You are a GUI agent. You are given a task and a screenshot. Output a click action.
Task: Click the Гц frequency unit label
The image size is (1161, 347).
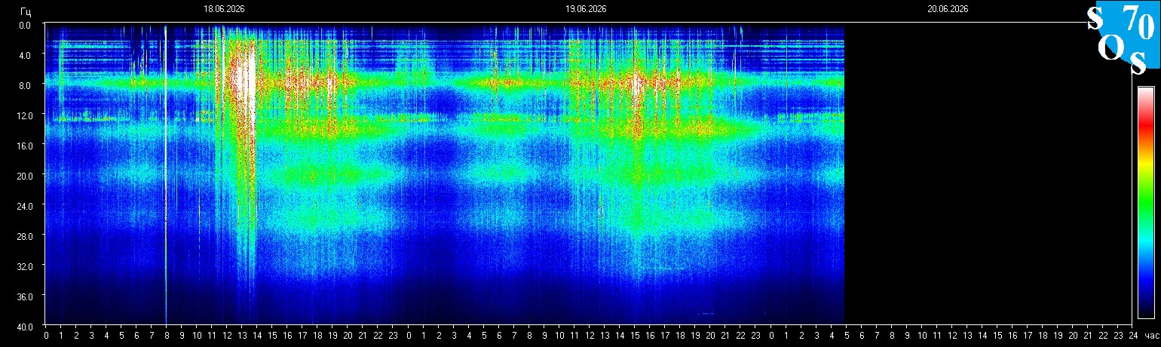tap(26, 11)
